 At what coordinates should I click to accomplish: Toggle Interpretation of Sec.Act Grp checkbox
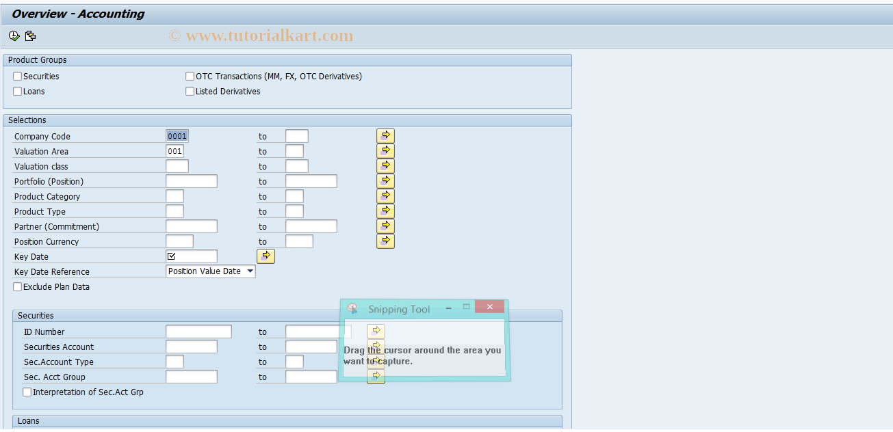pos(27,392)
